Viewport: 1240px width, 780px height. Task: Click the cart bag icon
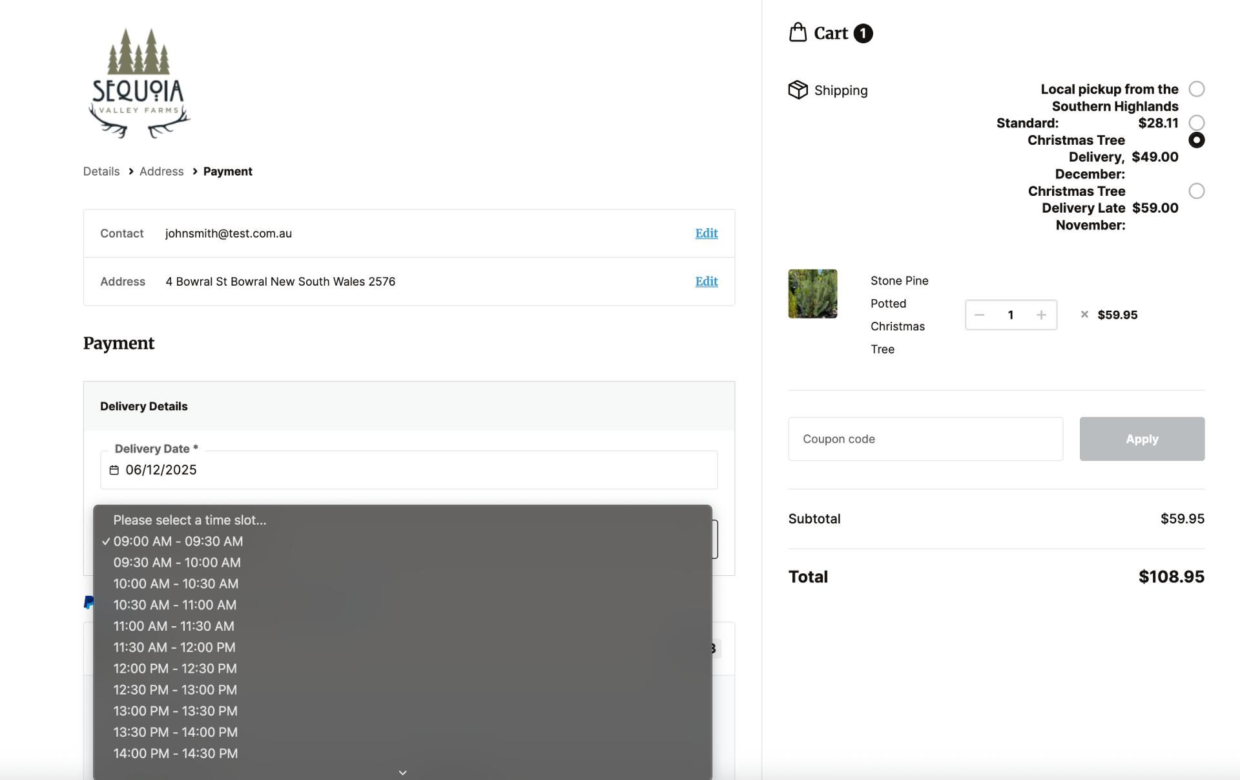coord(798,33)
